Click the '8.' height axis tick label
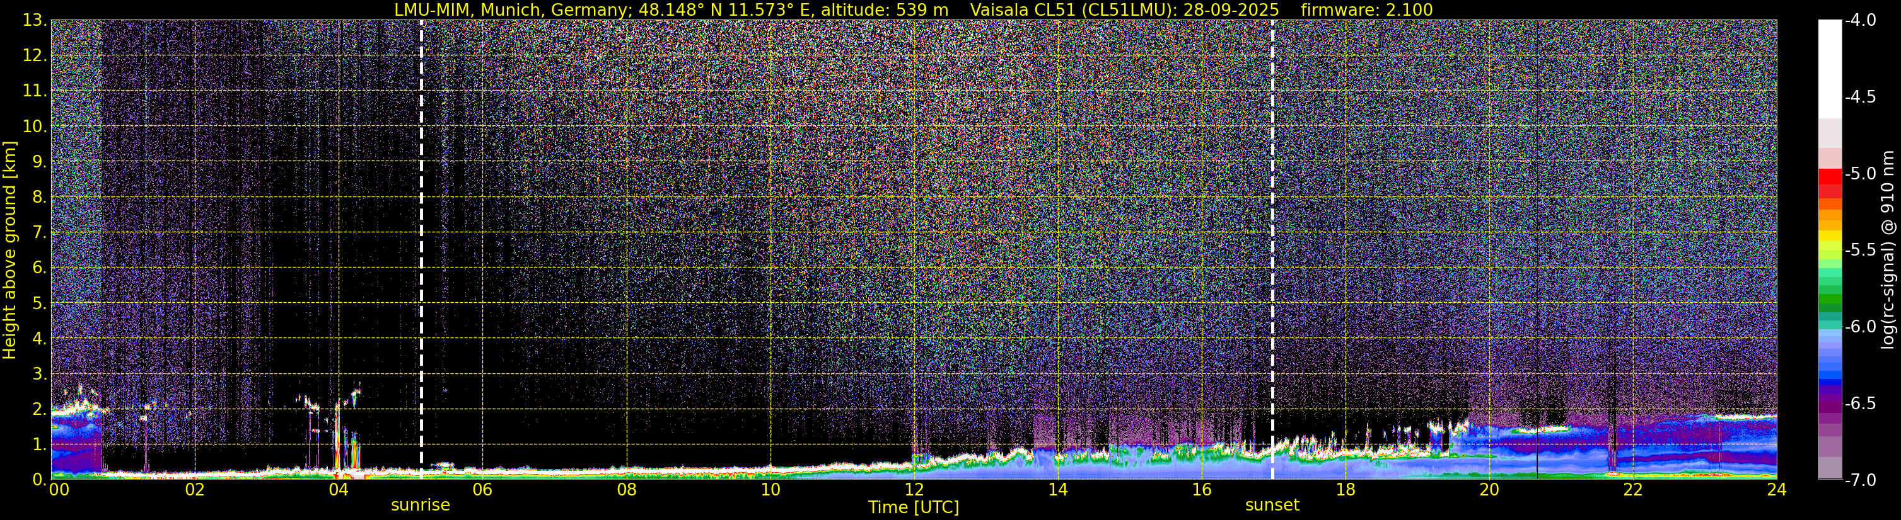Viewport: 1901px width, 520px height. [x=39, y=196]
